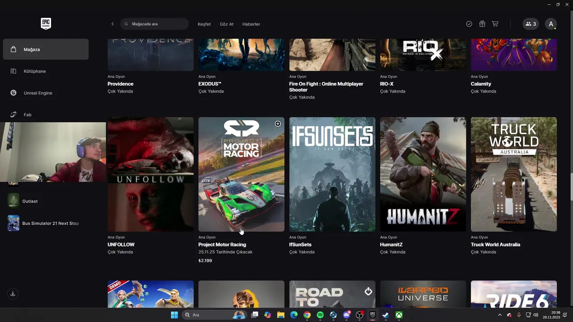Click Fire On Fight Online Multiplayer Shooter title

tap(326, 87)
